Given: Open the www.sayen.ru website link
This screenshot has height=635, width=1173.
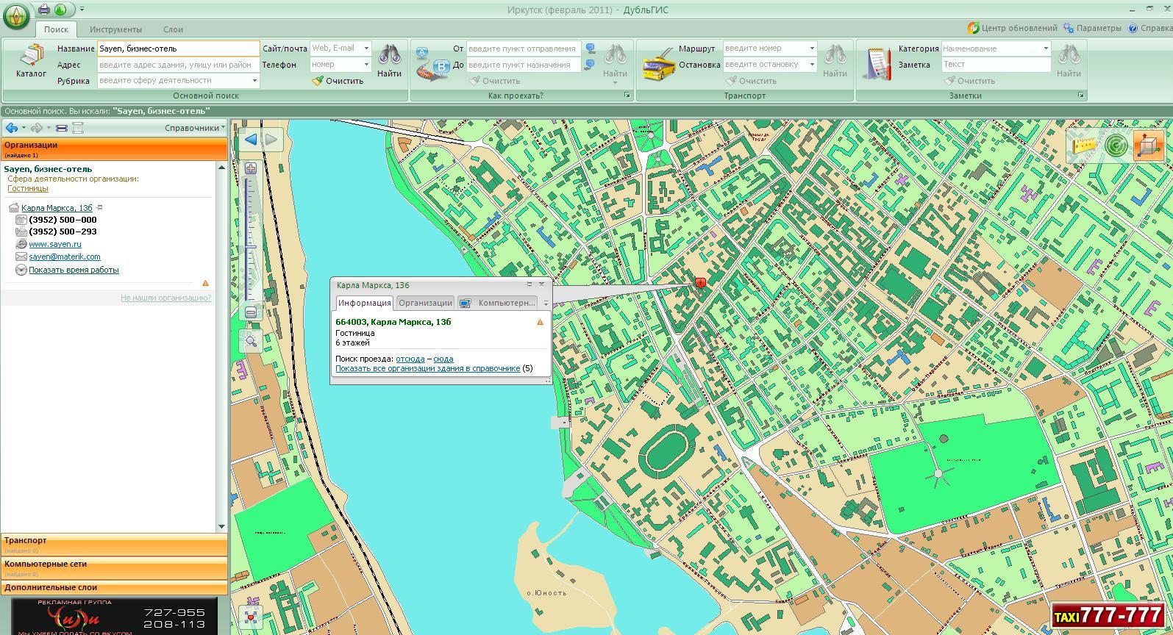Looking at the screenshot, I should (55, 244).
